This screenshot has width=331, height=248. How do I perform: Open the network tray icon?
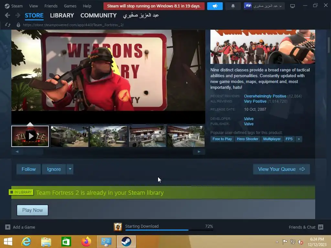coord(293,242)
